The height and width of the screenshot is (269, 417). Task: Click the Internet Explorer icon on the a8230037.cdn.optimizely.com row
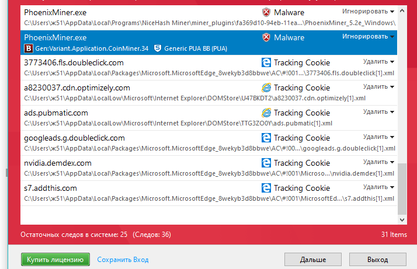tap(266, 88)
